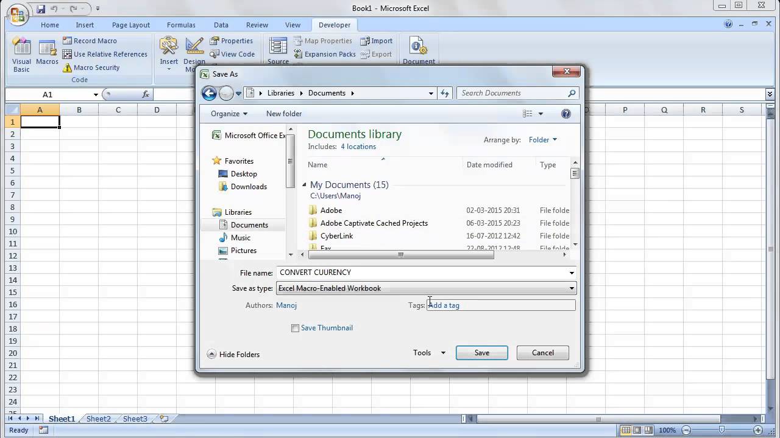This screenshot has height=438, width=780.
Task: Switch to the Formulas ribbon tab
Action: pos(181,25)
